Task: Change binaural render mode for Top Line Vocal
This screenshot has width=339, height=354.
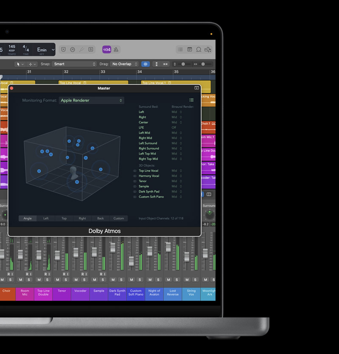Action: pos(177,171)
